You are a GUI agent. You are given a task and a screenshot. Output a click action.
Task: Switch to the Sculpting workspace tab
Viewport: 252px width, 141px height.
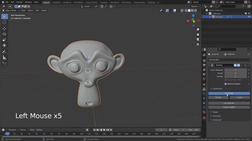(x=67, y=2)
